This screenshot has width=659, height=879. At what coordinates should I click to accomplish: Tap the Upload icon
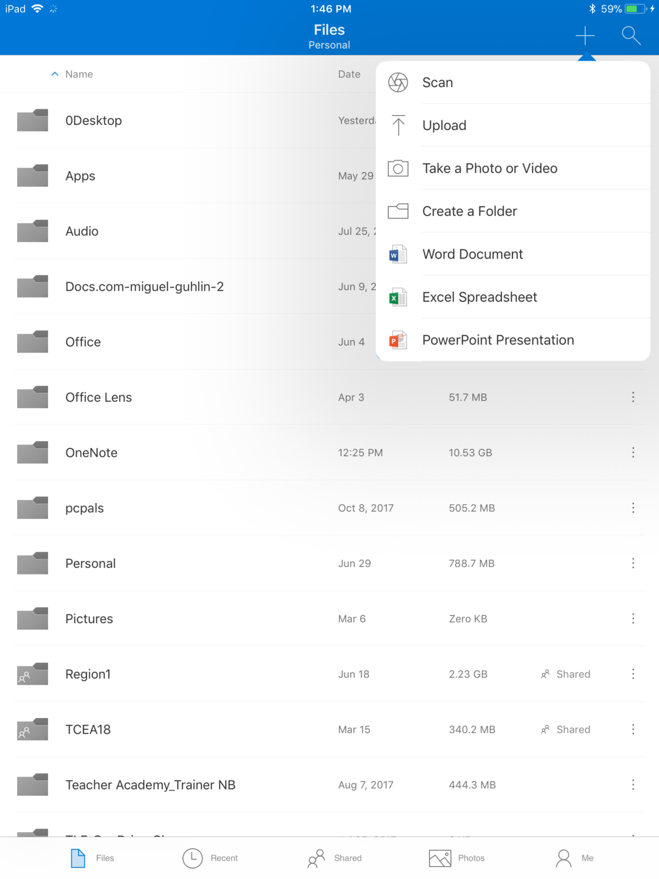pos(398,125)
